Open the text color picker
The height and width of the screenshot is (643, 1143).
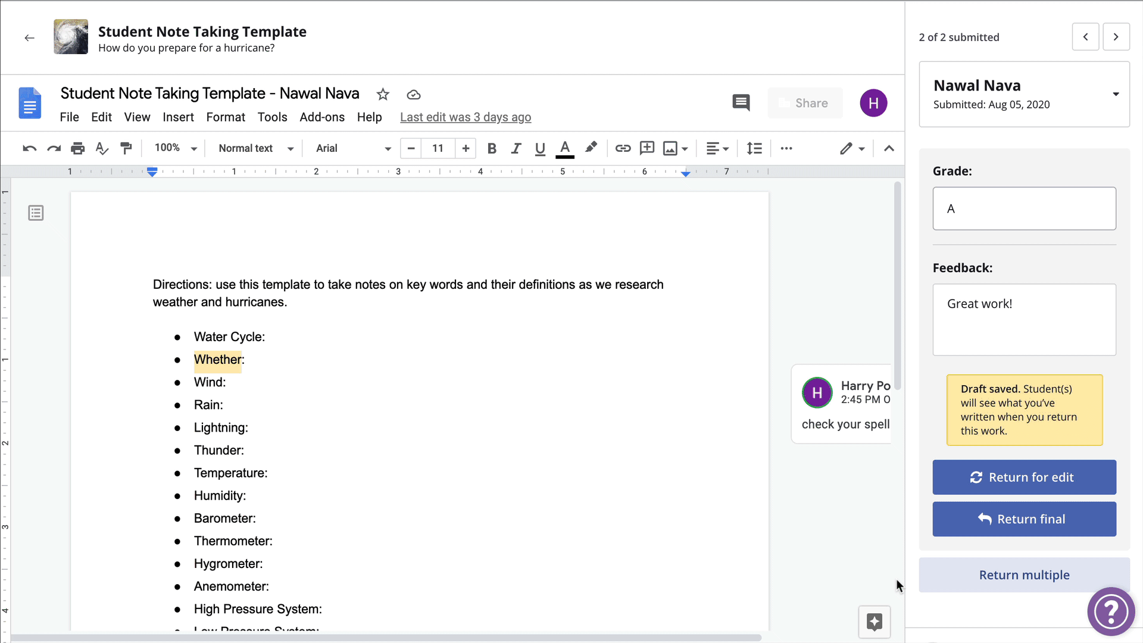(565, 149)
